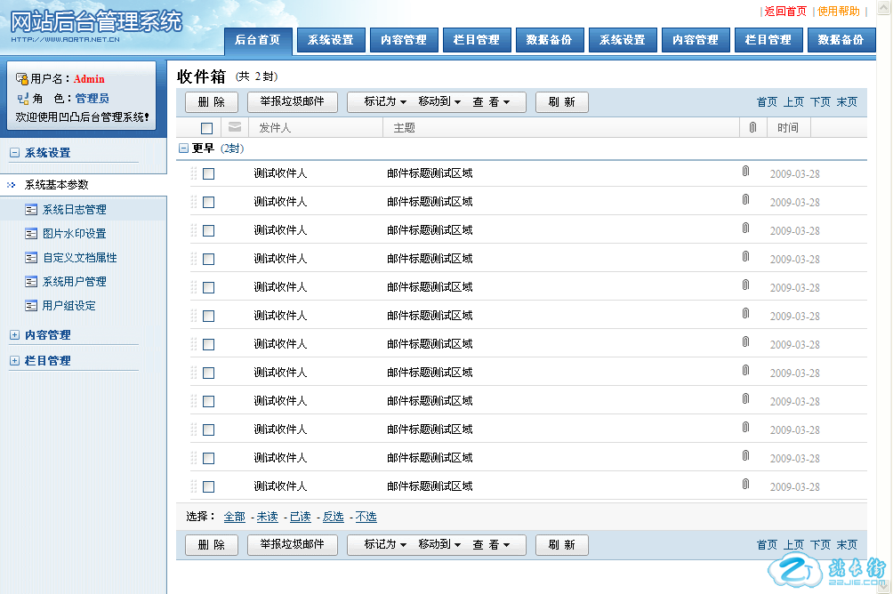Screen dimensions: 893x594
Task: Select unread mails via 未读 link
Action: click(267, 517)
